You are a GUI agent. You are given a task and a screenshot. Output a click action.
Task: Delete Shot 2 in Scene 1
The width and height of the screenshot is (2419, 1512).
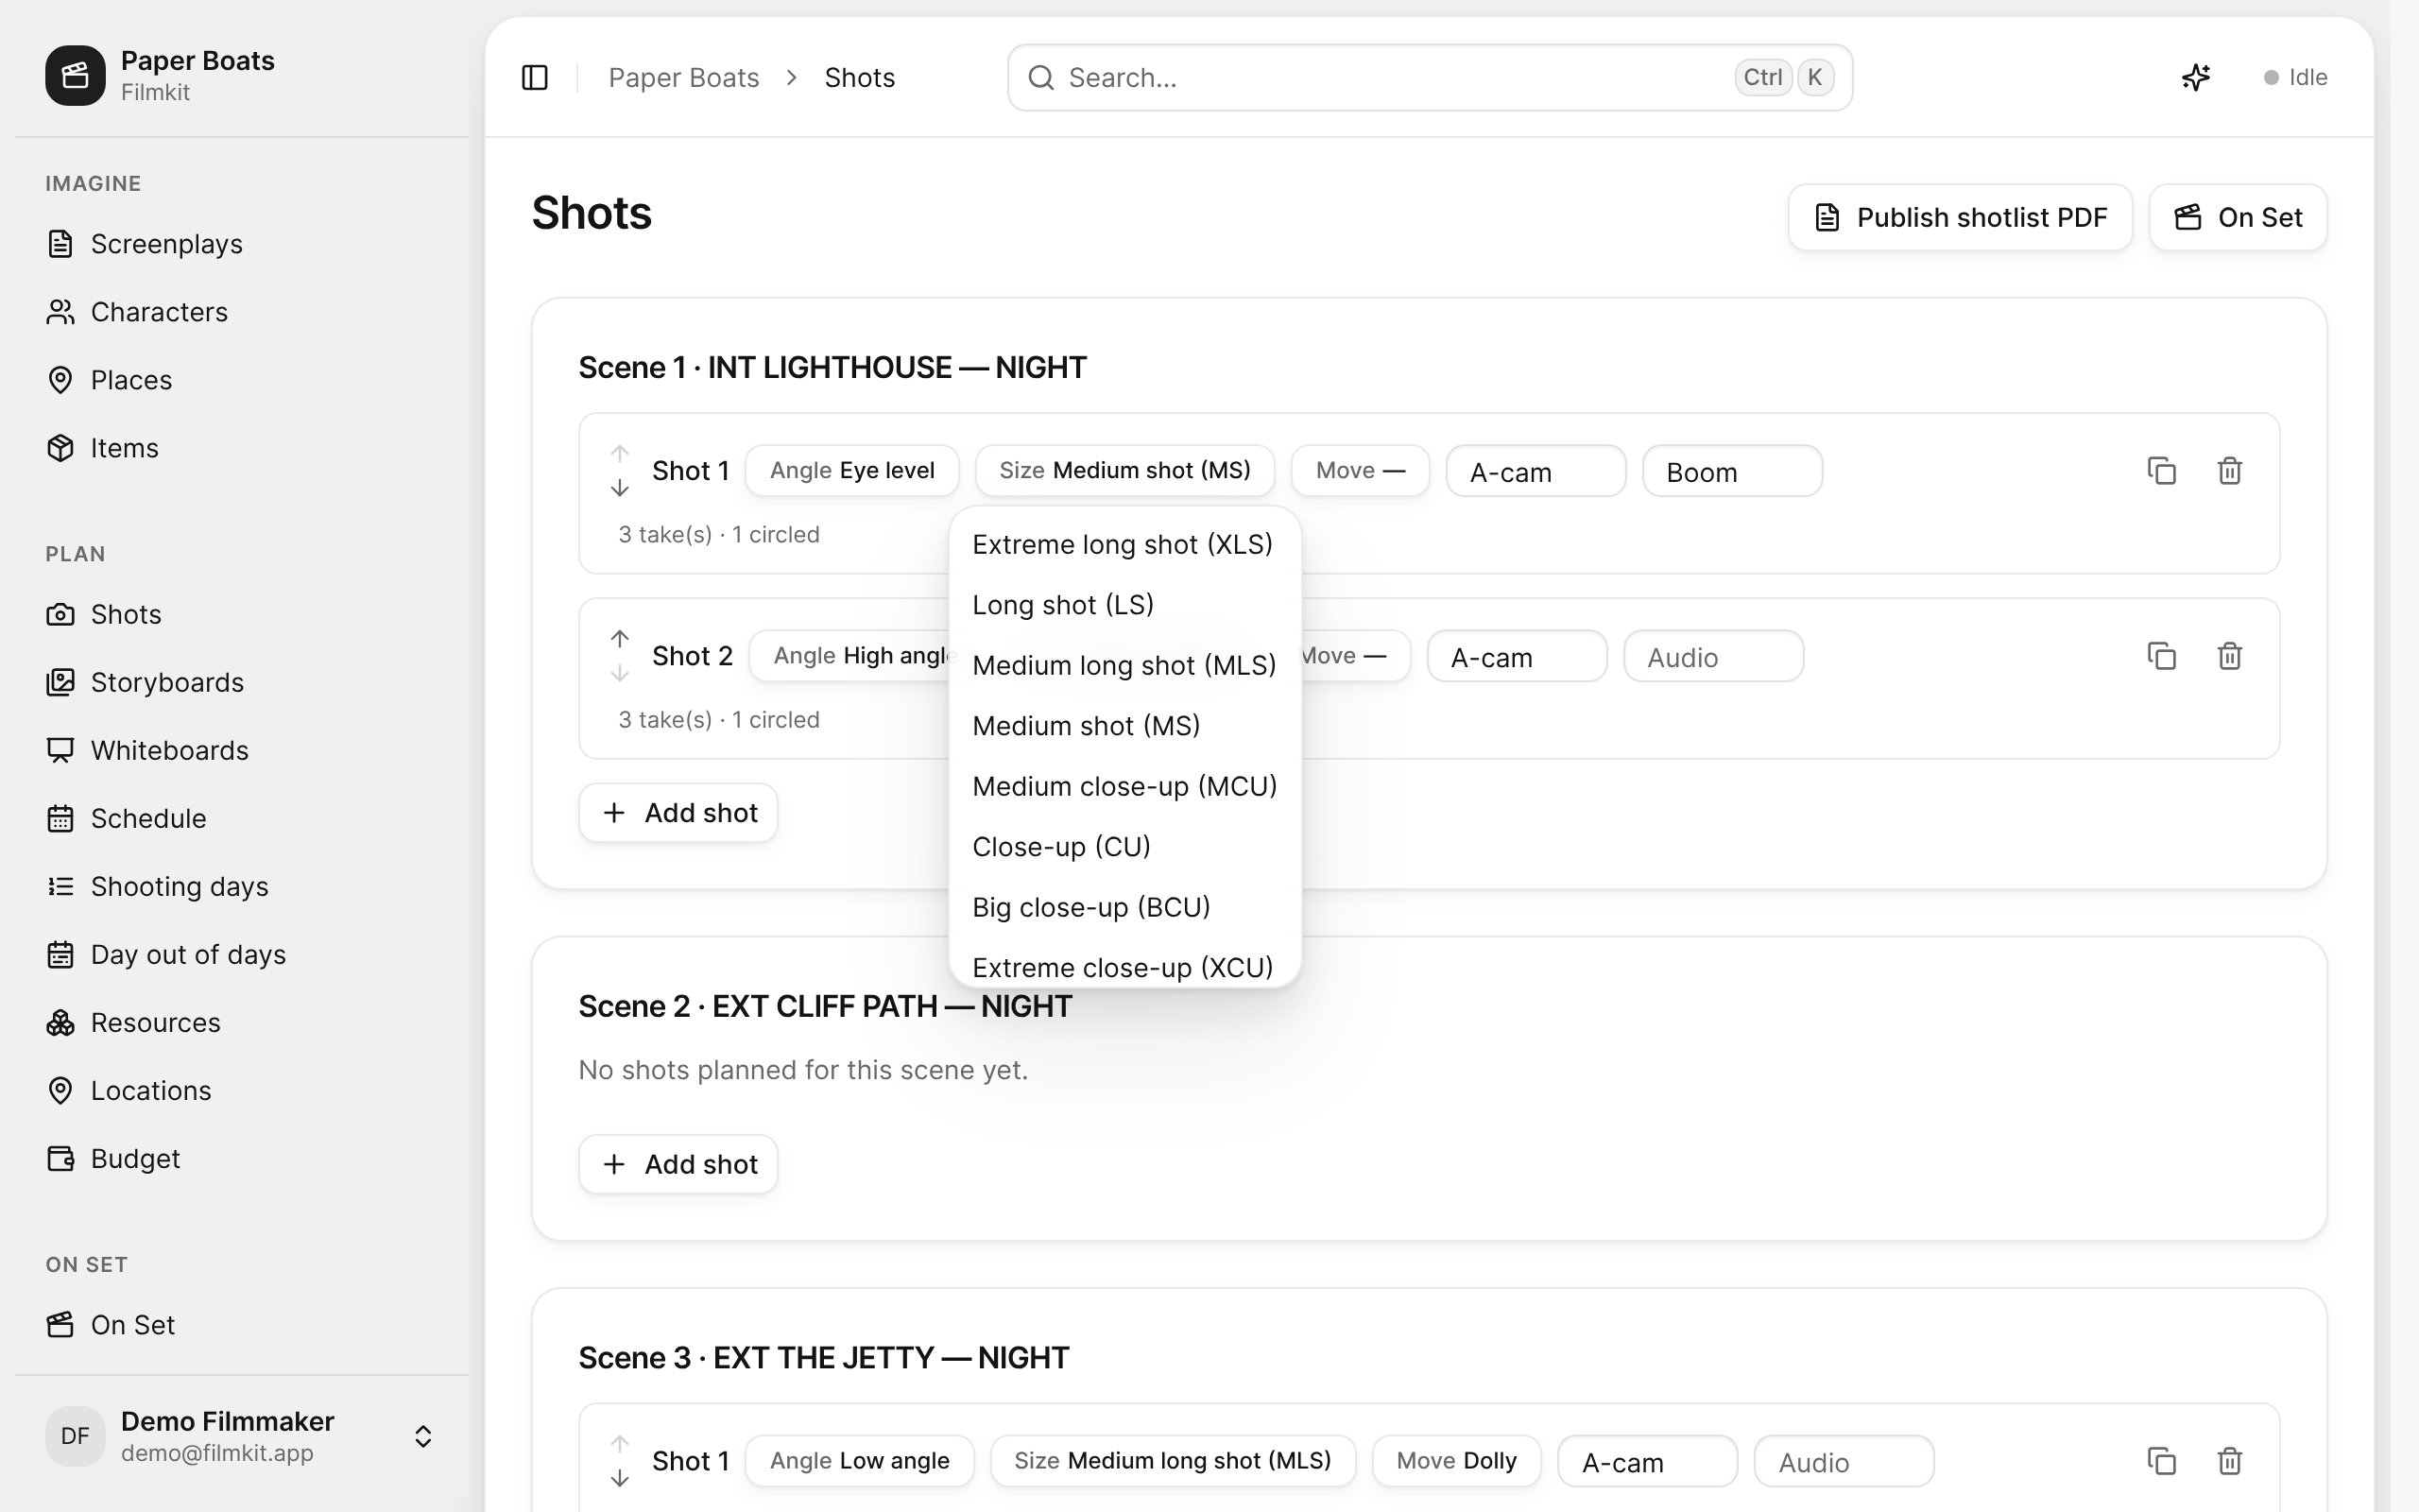tap(2229, 656)
